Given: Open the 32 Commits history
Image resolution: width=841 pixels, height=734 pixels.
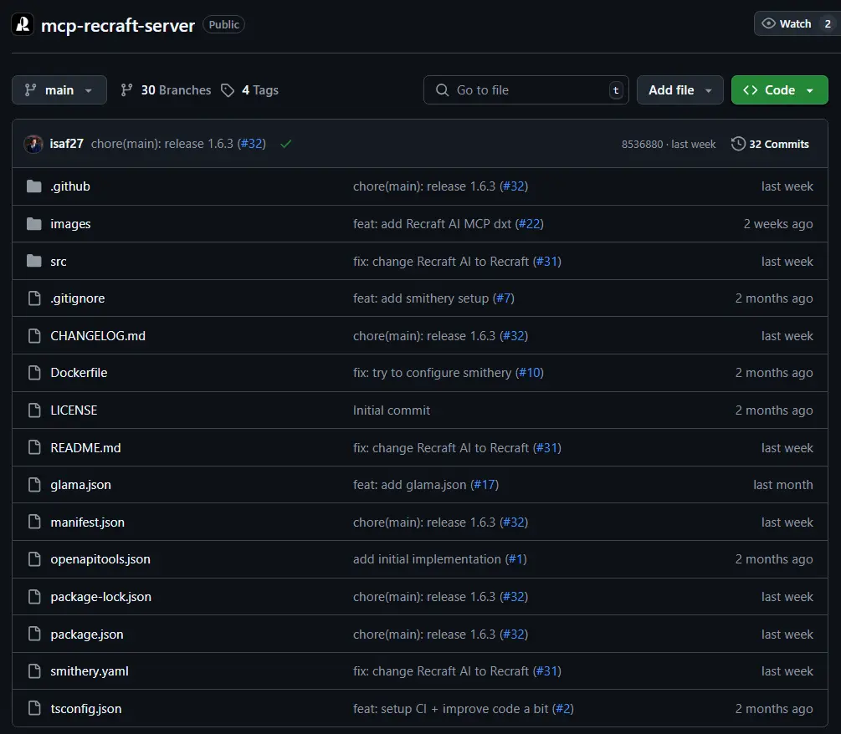Looking at the screenshot, I should pos(778,144).
